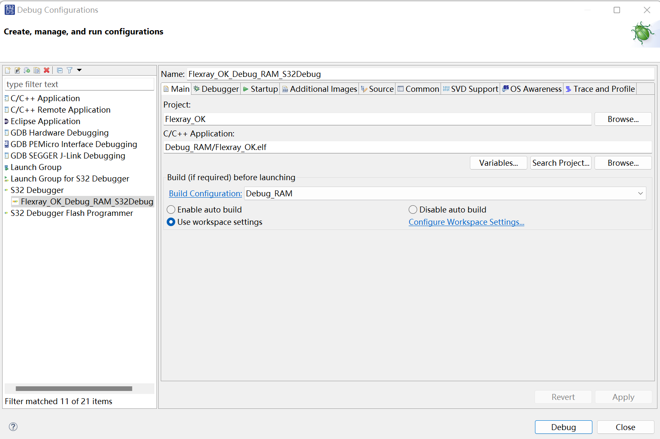Screen dimensions: 660x439
Task: Click the filter funnel icon
Action: (70, 70)
